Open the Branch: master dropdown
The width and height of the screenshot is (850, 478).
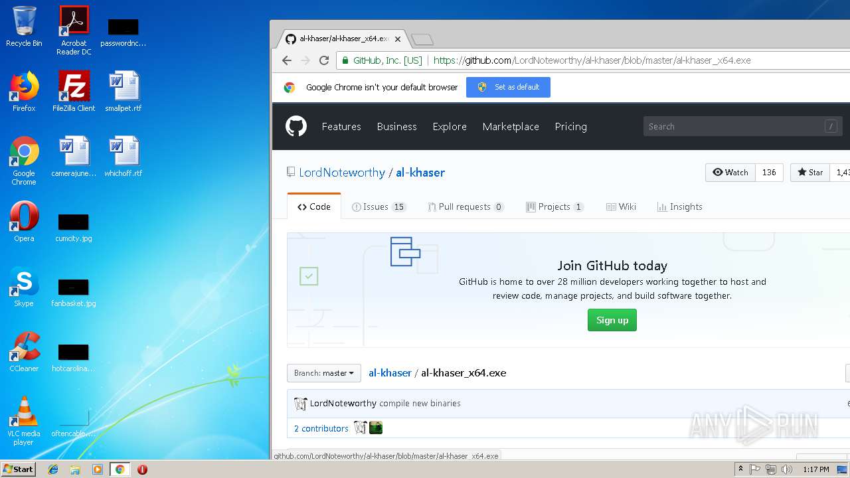[324, 373]
